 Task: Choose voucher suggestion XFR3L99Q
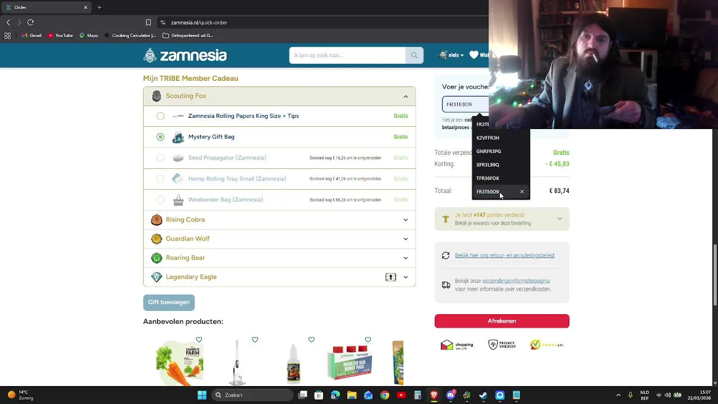point(501,165)
